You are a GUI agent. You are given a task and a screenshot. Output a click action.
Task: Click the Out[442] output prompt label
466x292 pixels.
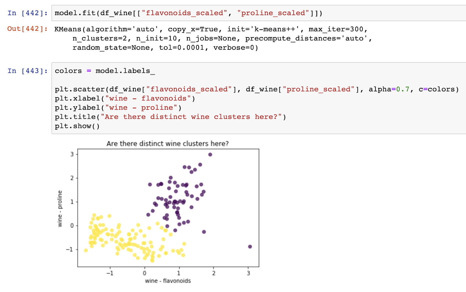click(27, 29)
